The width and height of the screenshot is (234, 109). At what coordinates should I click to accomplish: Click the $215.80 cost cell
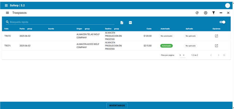click(148, 46)
